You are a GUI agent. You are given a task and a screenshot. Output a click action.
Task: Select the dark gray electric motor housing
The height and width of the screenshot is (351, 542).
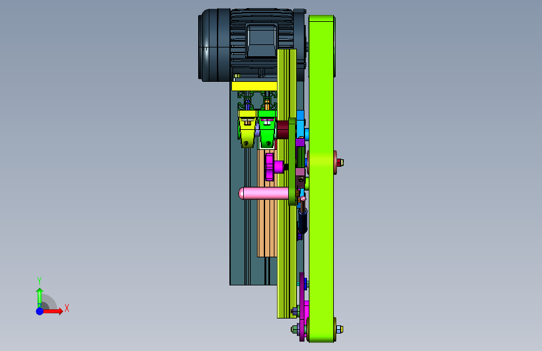(252, 45)
